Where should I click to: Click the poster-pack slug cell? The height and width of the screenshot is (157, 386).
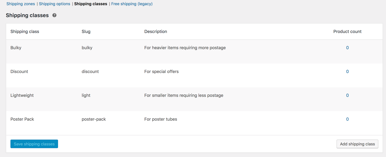[94, 119]
